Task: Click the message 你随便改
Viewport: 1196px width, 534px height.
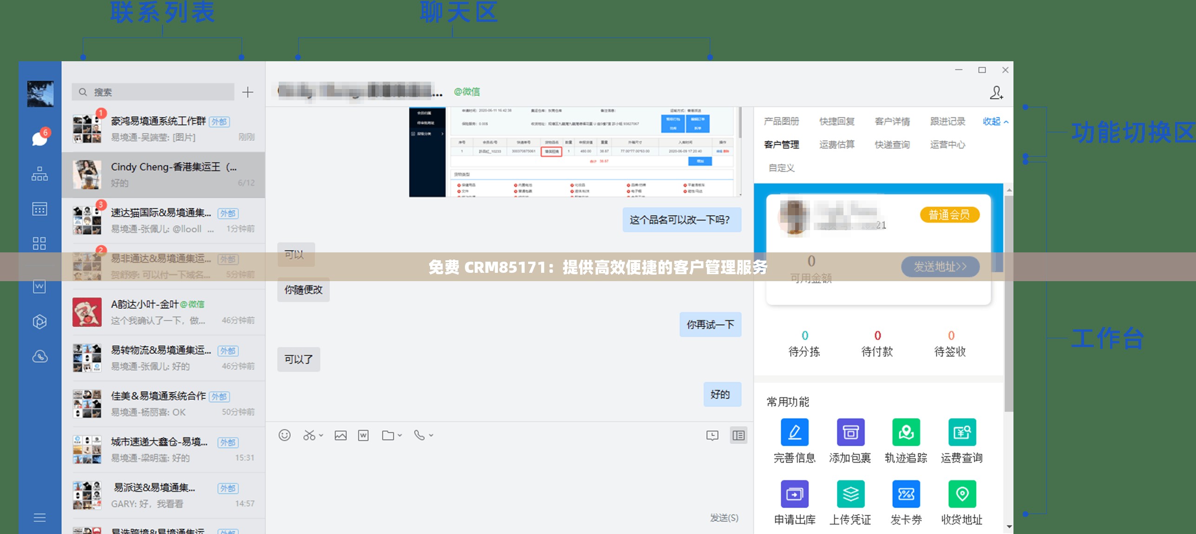Action: tap(303, 290)
